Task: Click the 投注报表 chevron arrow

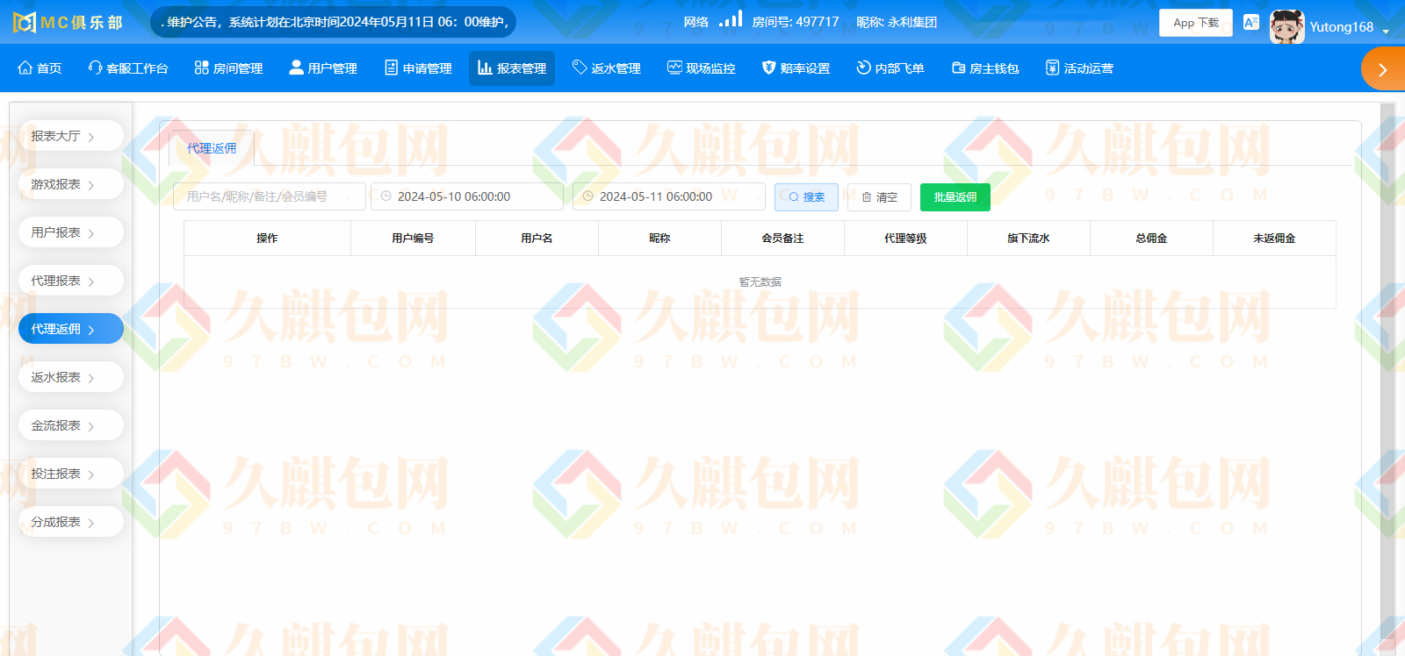Action: [x=91, y=474]
